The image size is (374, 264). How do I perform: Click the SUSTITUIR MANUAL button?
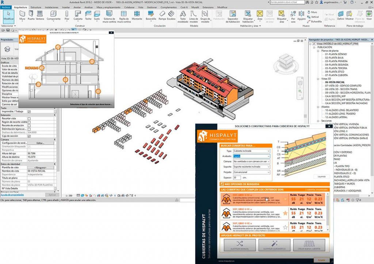coord(240,245)
